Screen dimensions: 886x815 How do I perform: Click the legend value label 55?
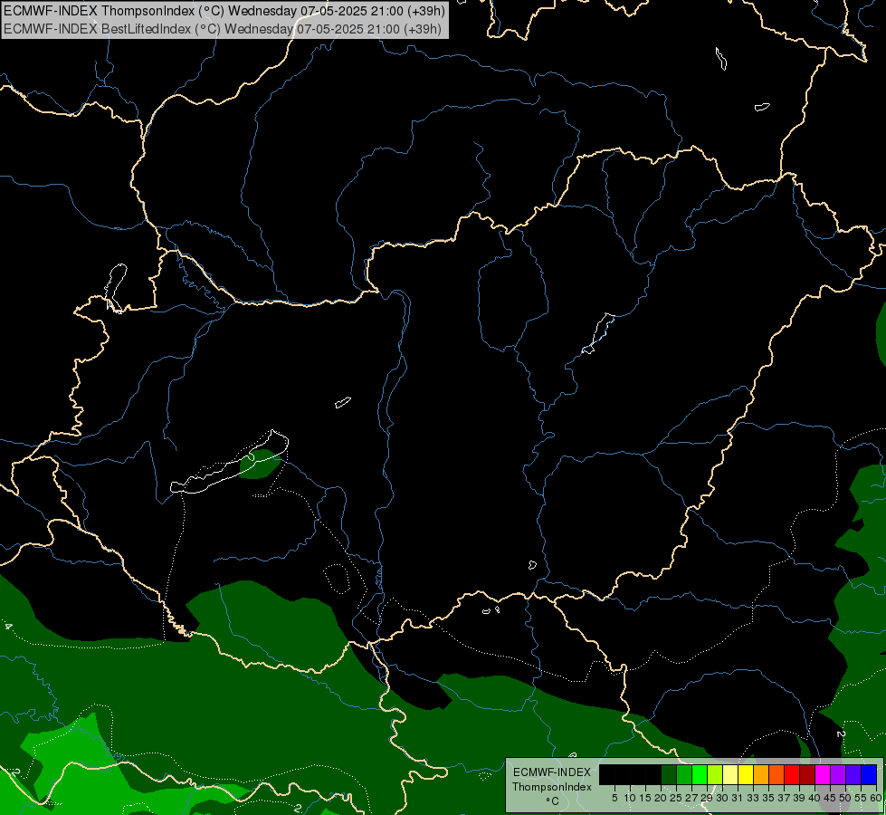[861, 798]
